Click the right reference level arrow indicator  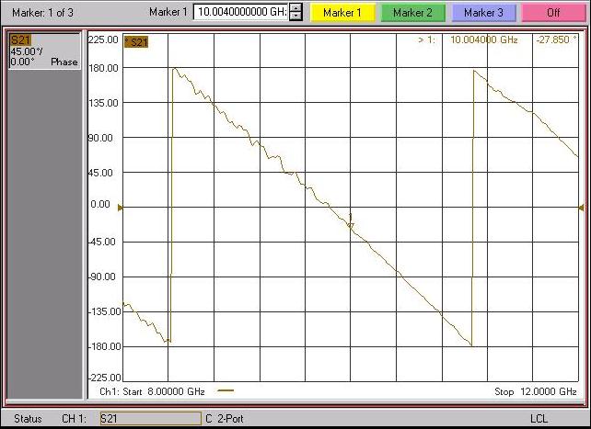(580, 208)
